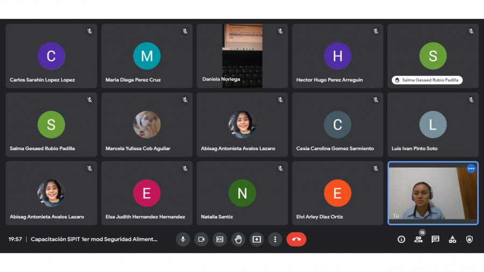The image size is (484, 272).
Task: Click muted mic icon on Elsa Judith tile
Action: pyautogui.click(x=185, y=169)
